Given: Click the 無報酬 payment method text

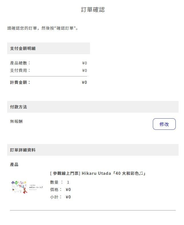Looking at the screenshot, I should [x=16, y=121].
